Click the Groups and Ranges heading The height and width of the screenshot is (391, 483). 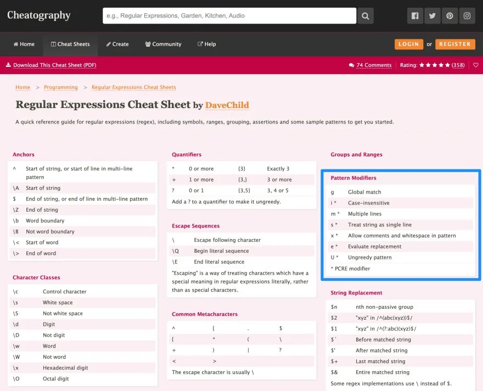(356, 155)
